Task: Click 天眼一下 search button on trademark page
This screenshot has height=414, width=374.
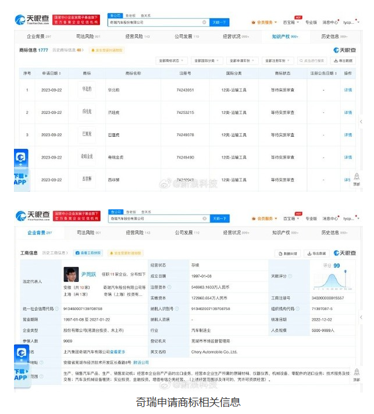Action: tap(219, 23)
